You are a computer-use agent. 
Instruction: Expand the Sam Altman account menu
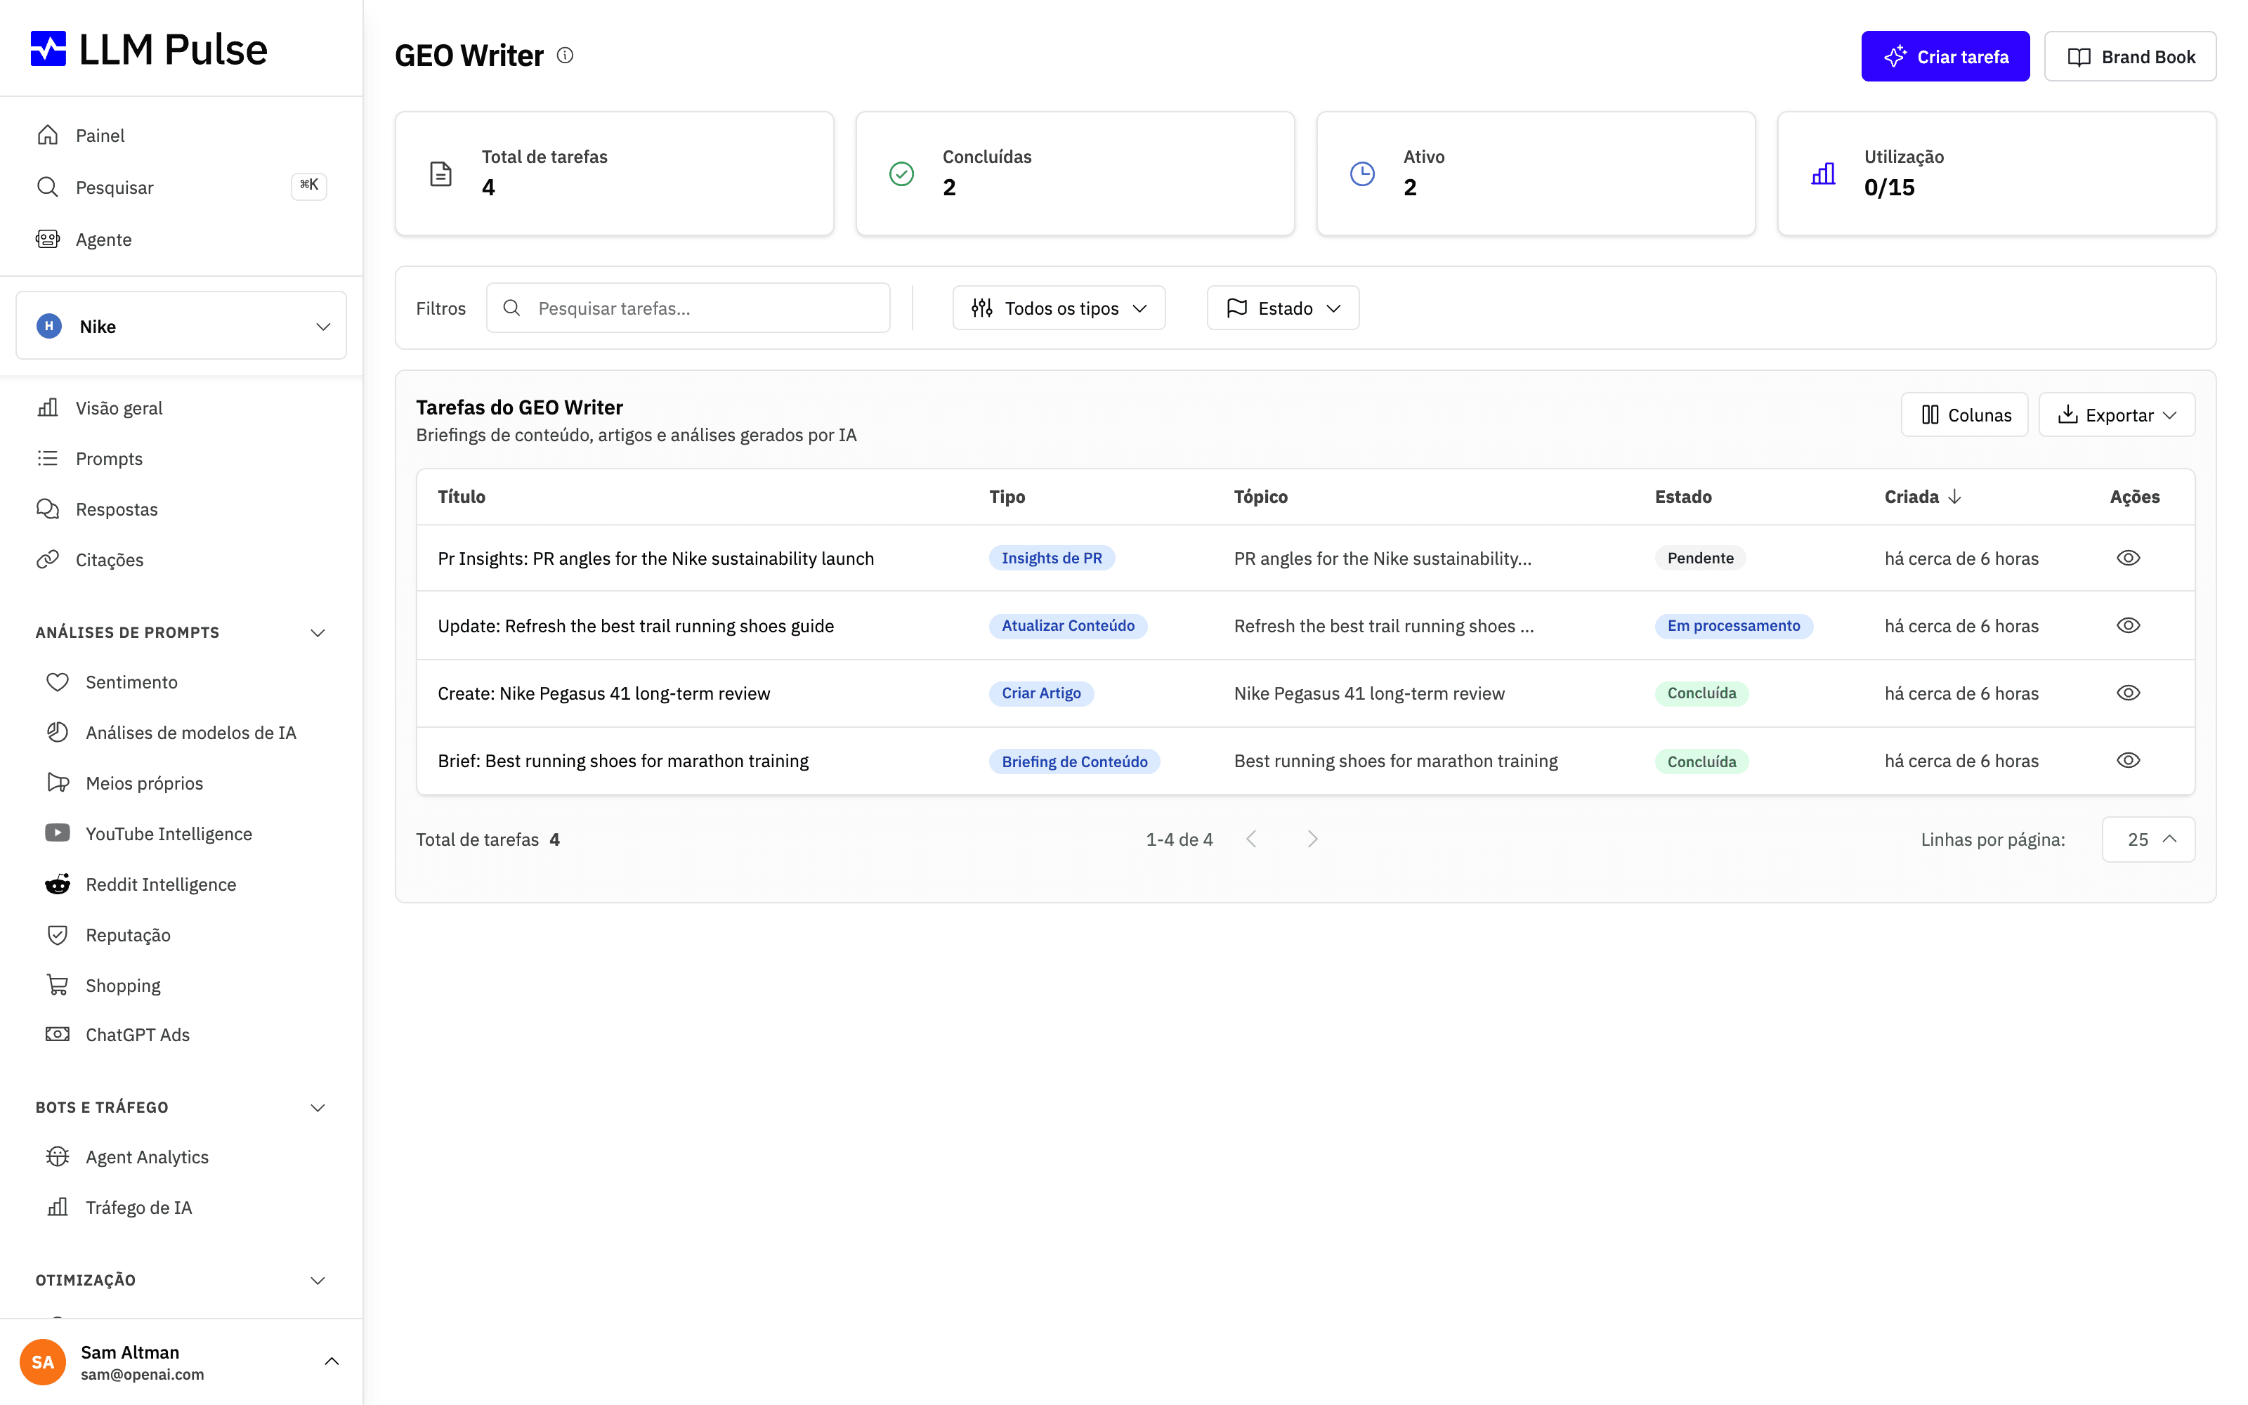(332, 1362)
